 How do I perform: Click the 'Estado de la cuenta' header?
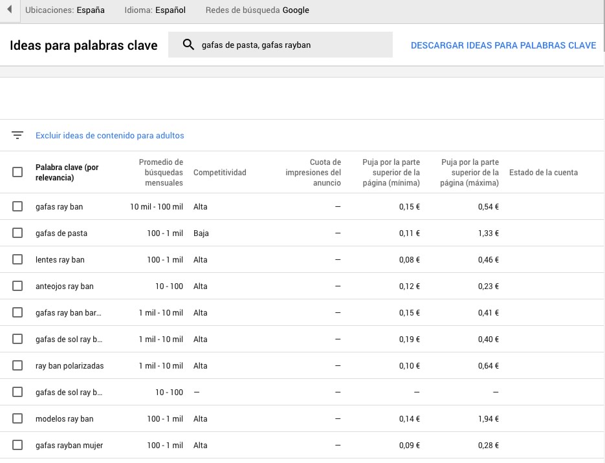(x=544, y=172)
